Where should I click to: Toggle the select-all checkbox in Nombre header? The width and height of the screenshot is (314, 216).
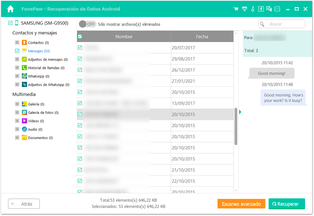coord(80,36)
